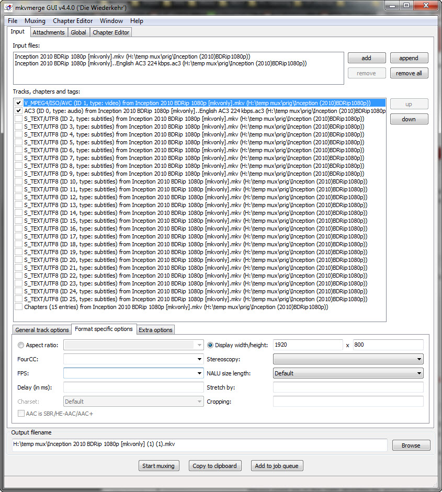This screenshot has width=442, height=492.
Task: Uncheck the V_MPEG4/ISO/AVC video track checkbox
Action: tap(18, 103)
